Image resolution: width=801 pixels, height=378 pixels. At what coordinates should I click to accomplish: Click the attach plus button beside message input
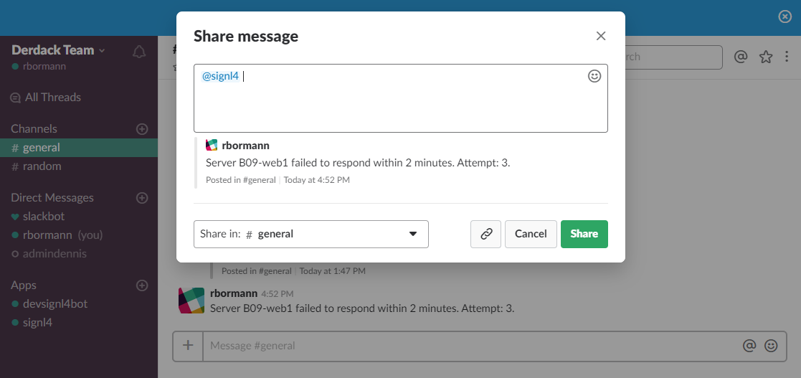click(x=188, y=345)
